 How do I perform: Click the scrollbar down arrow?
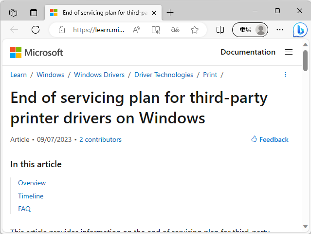pos(306,226)
